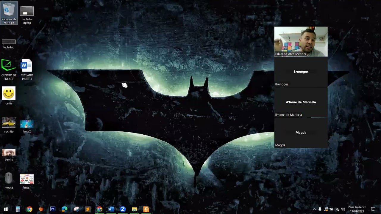Switch to Microsoft Word in the taskbar
This screenshot has height=214, width=381.
[111, 209]
